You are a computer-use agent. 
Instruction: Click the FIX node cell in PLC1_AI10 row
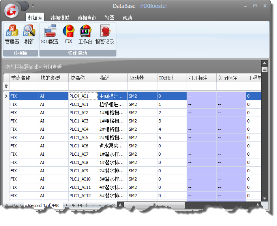click(x=24, y=179)
